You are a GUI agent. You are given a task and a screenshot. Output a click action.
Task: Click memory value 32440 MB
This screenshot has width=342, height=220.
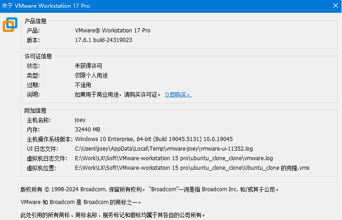(87, 130)
